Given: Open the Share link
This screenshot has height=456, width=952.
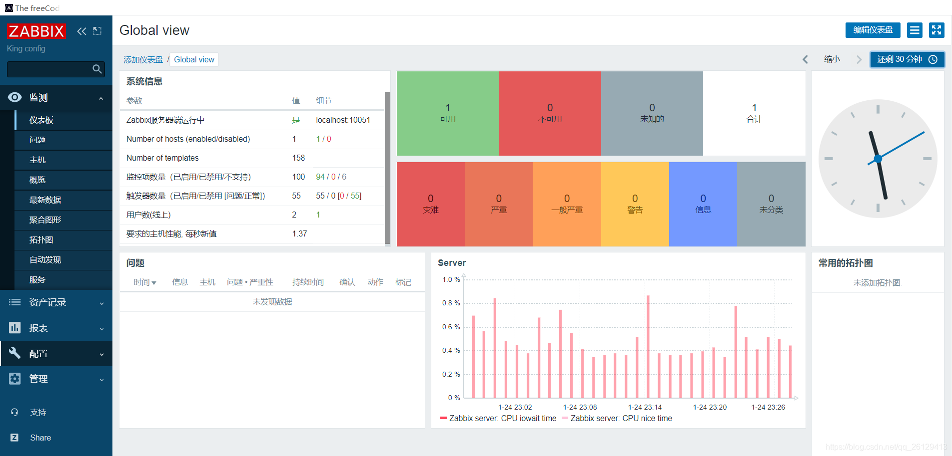Looking at the screenshot, I should click(x=40, y=438).
